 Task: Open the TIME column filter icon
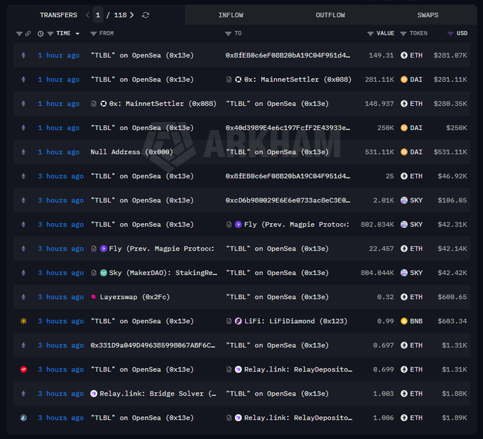[x=50, y=33]
